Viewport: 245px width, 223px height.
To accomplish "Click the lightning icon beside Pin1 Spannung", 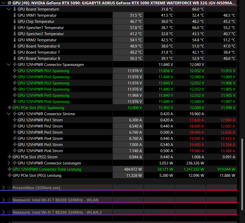I will 15,71.
